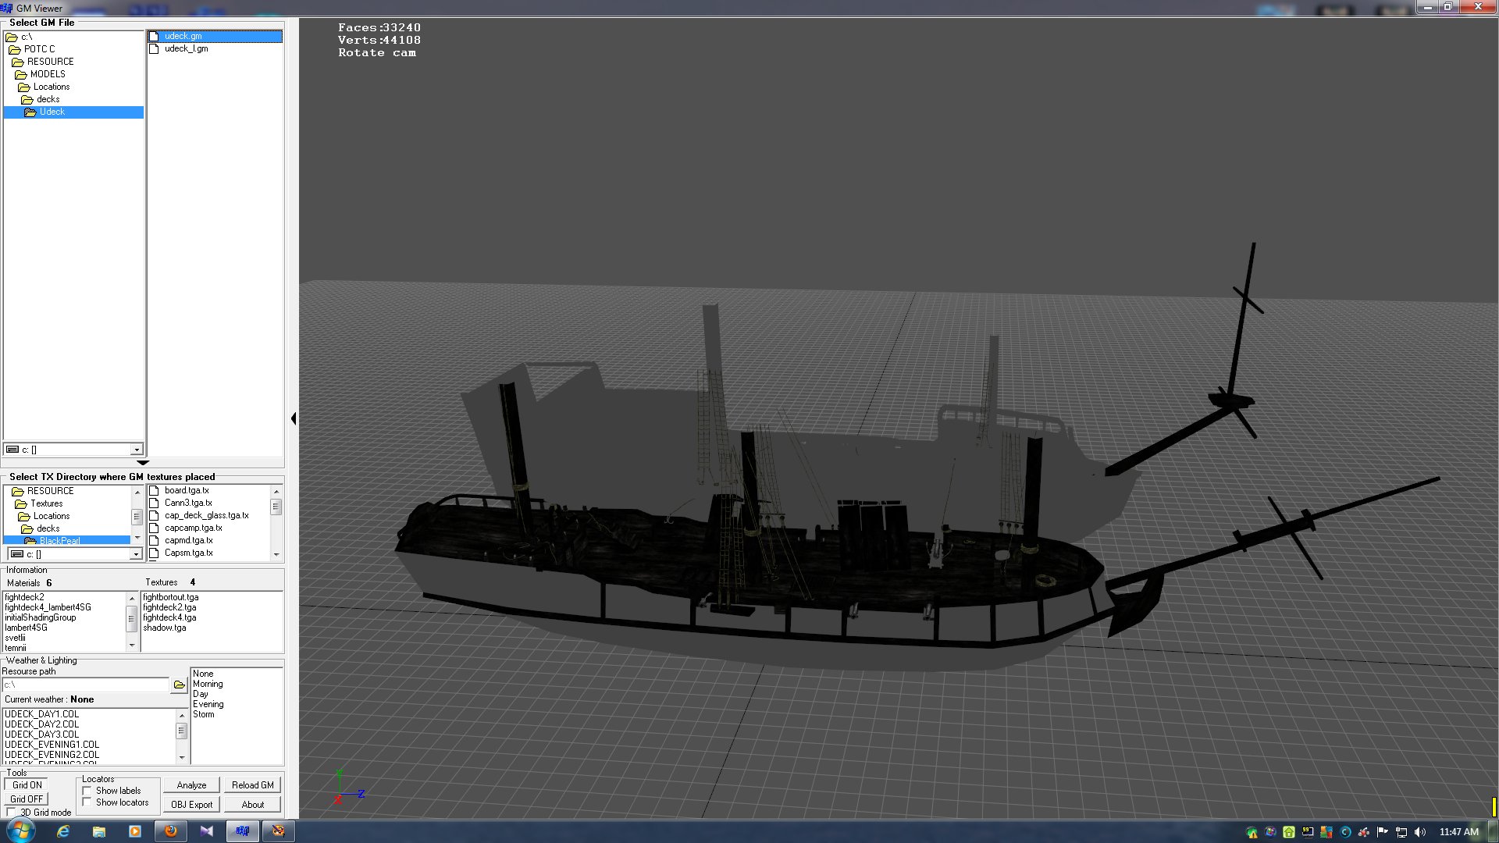Click the OBJ Export button

coord(192,806)
